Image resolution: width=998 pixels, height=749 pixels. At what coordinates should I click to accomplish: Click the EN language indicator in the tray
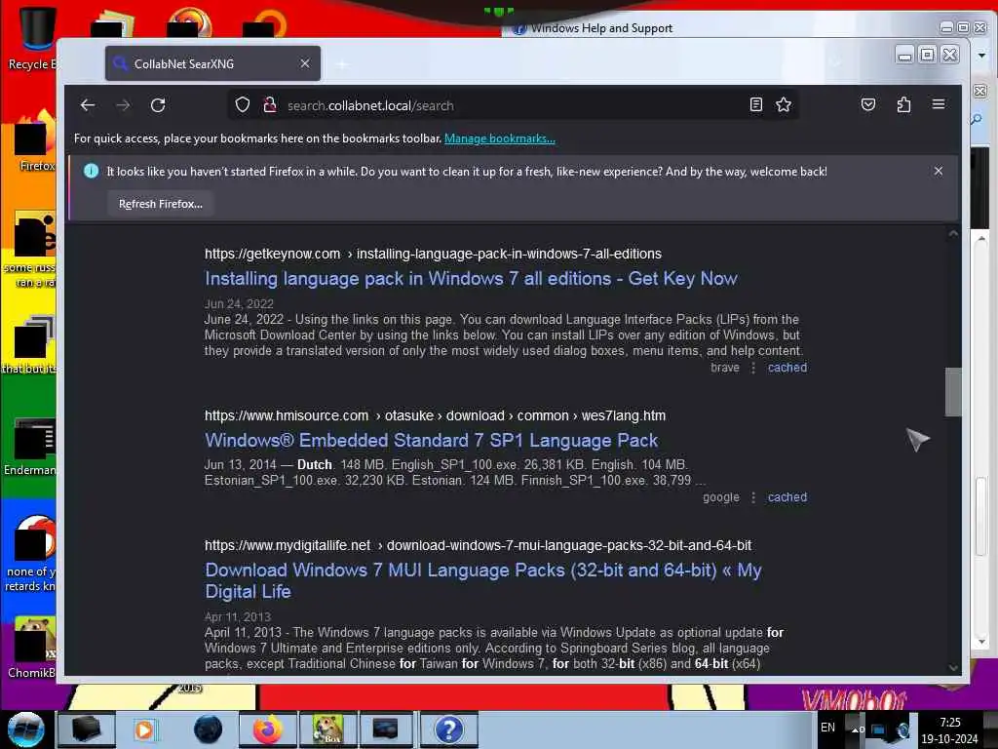pyautogui.click(x=827, y=728)
